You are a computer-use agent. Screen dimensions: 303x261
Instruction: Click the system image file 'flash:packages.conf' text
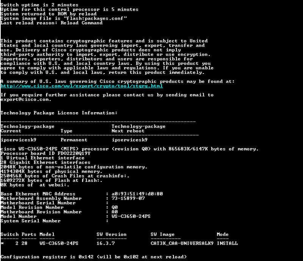click(95, 18)
